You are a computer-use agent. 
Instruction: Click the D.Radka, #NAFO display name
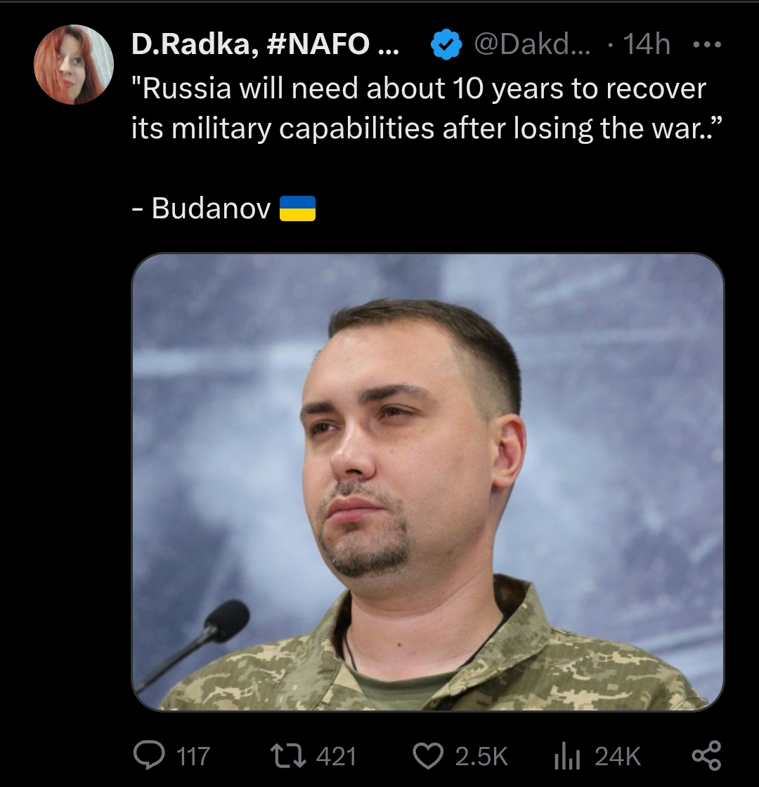pos(265,45)
